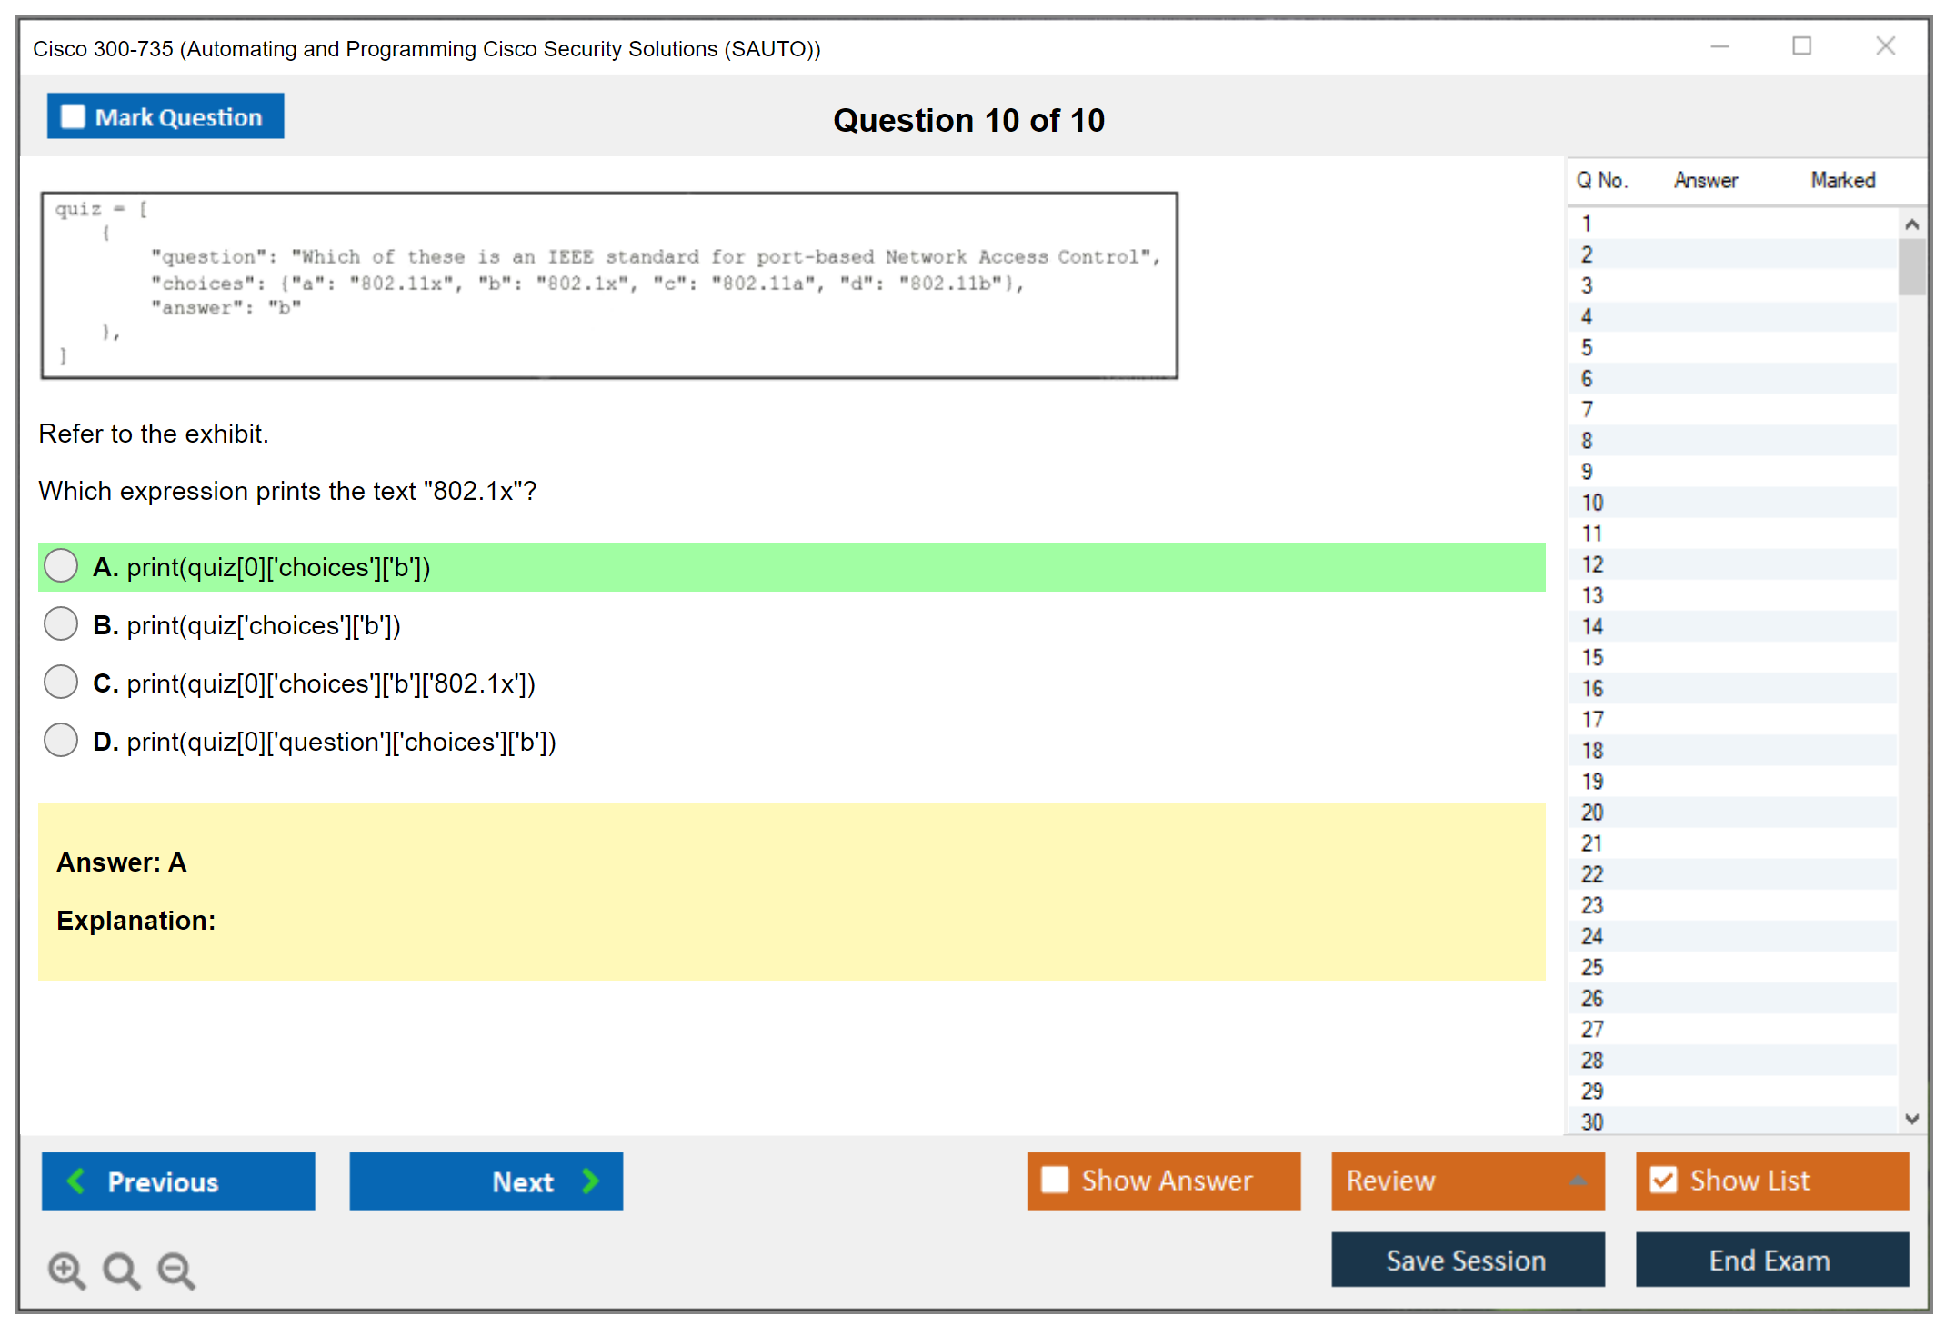
Task: Click the green left arrow on Previous
Action: (76, 1181)
